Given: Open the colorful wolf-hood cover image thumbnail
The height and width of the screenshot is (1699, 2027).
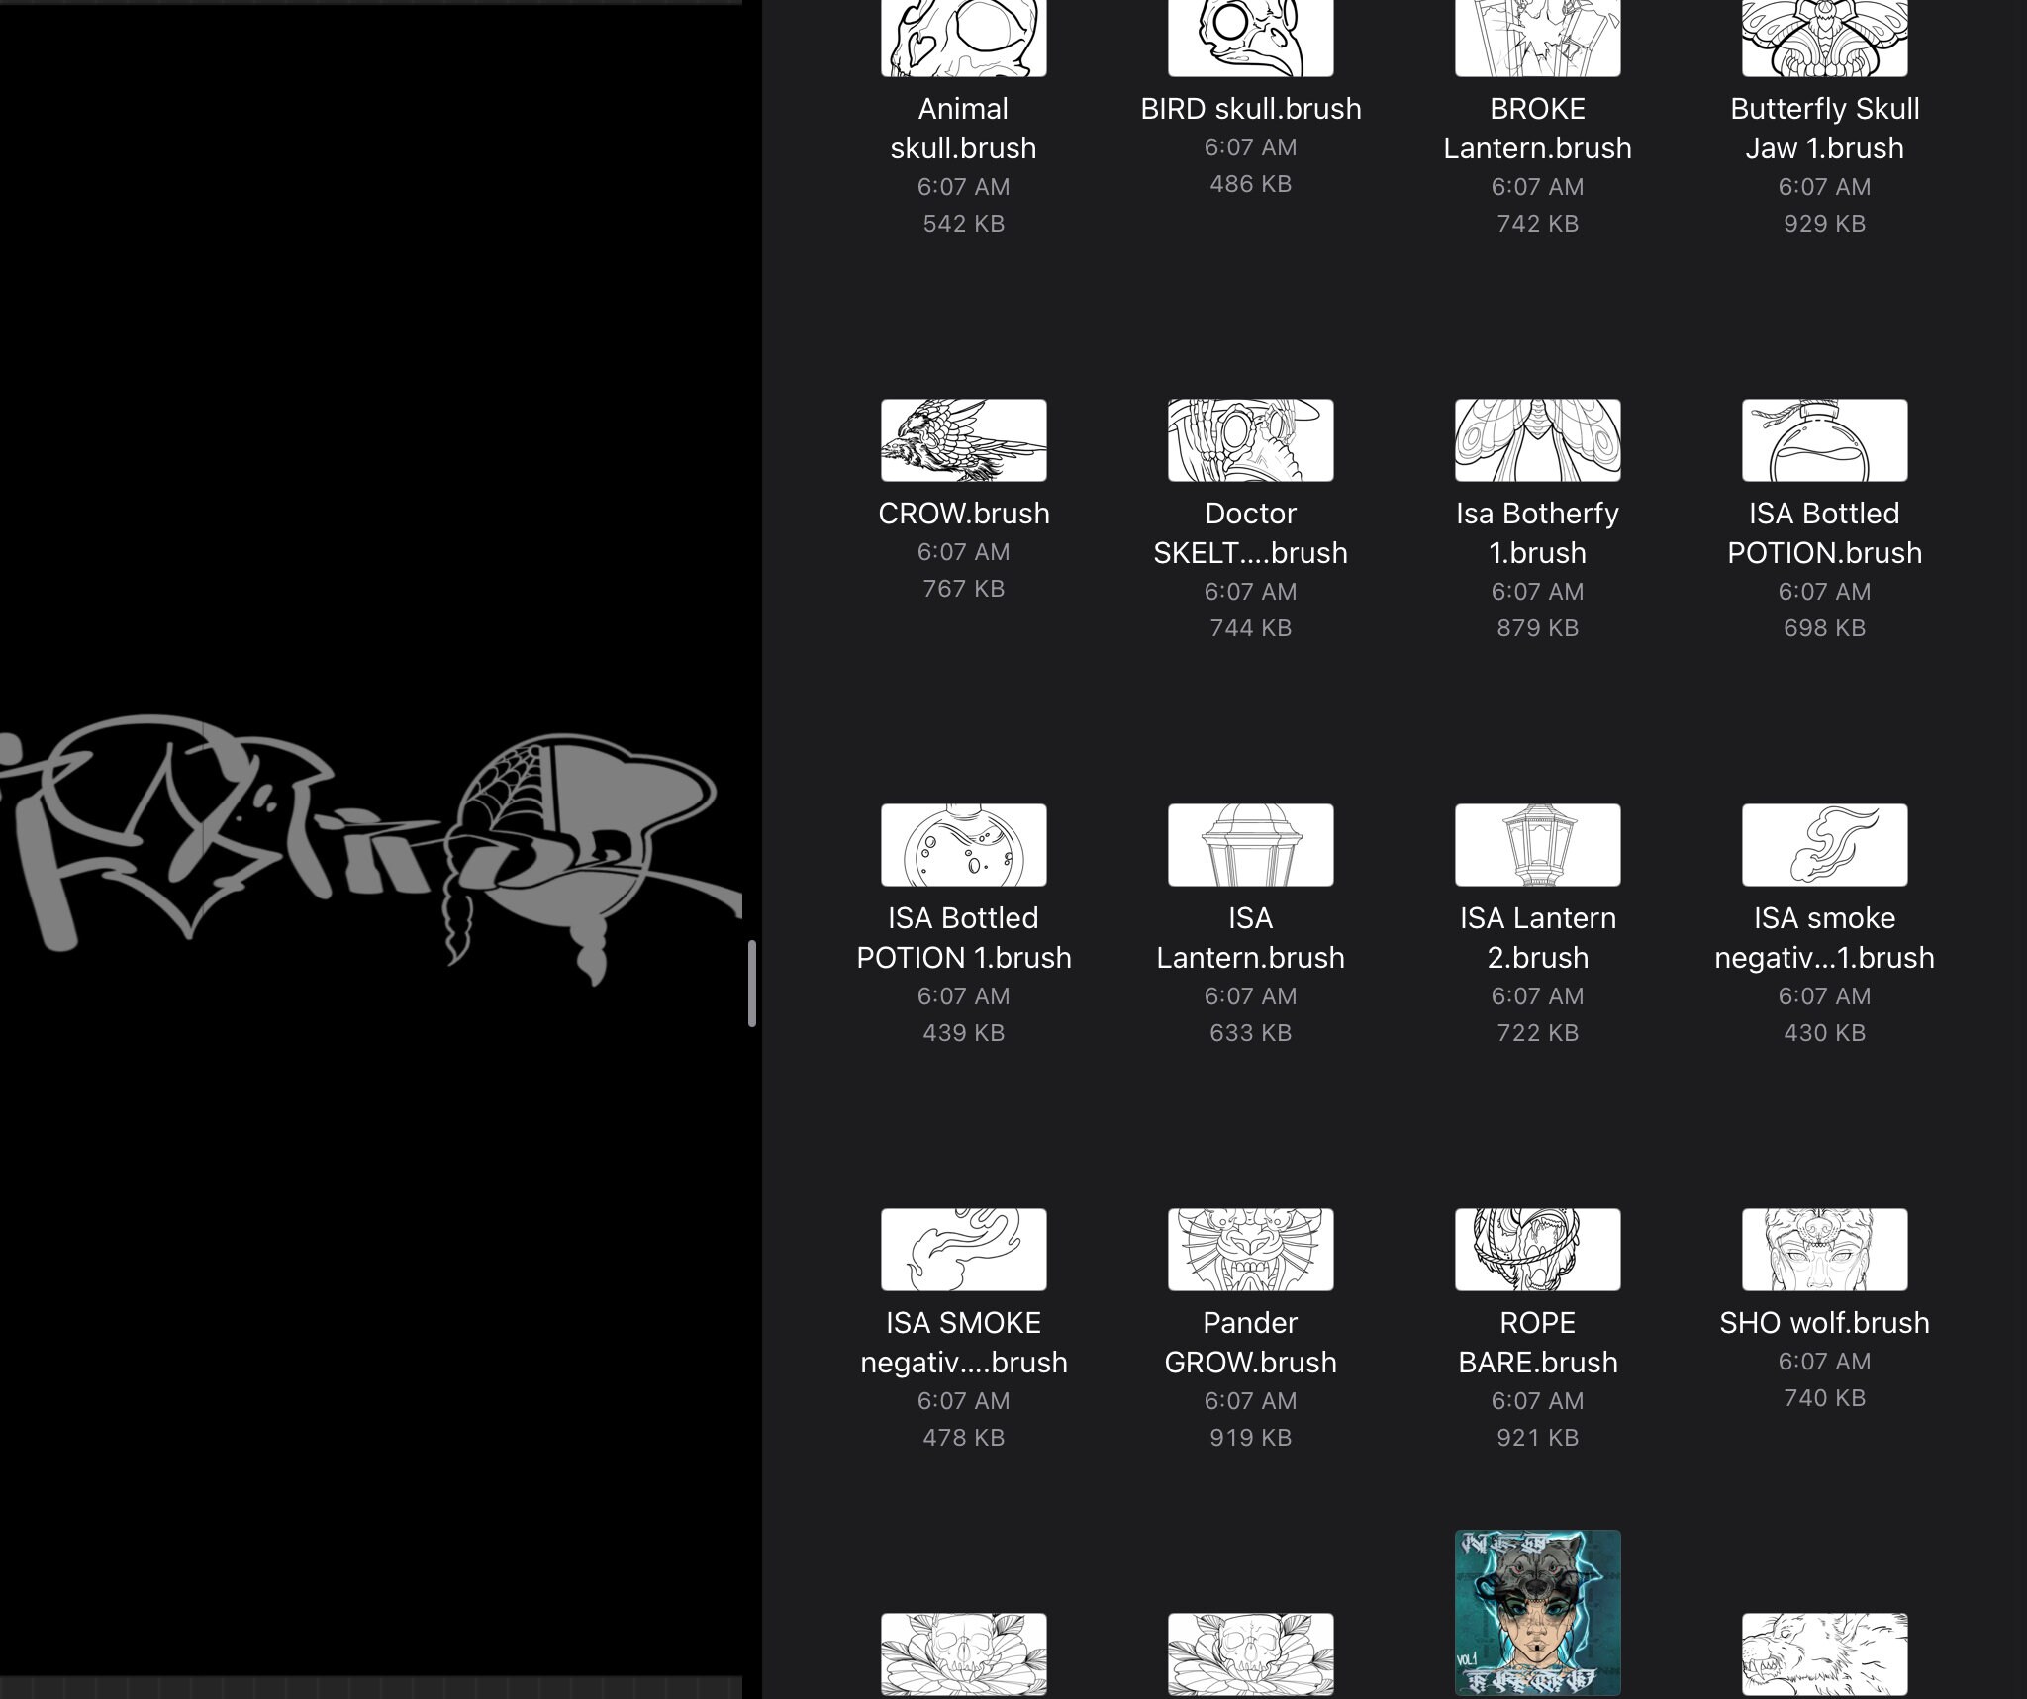Looking at the screenshot, I should tap(1537, 1614).
